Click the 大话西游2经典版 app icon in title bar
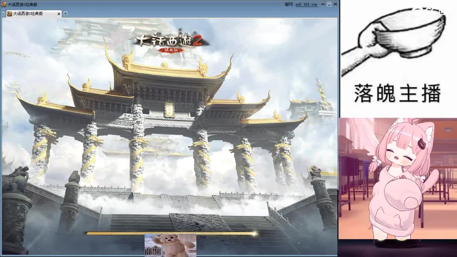Image resolution: width=457 pixels, height=257 pixels. (x=4, y=4)
